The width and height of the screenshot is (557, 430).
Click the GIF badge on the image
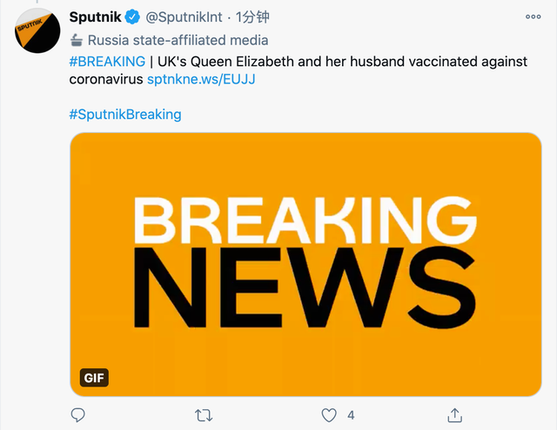click(94, 377)
